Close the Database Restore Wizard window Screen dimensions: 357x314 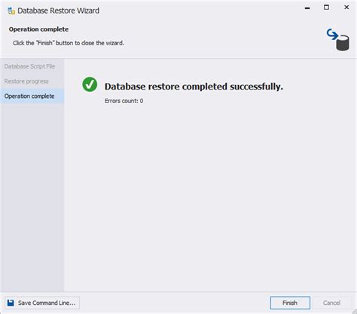click(346, 8)
